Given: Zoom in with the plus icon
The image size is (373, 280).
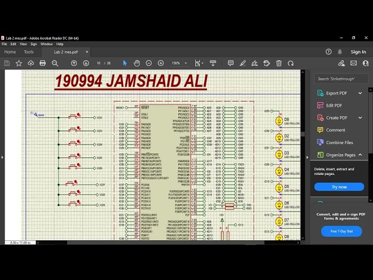Looking at the screenshot, I should (x=161, y=63).
